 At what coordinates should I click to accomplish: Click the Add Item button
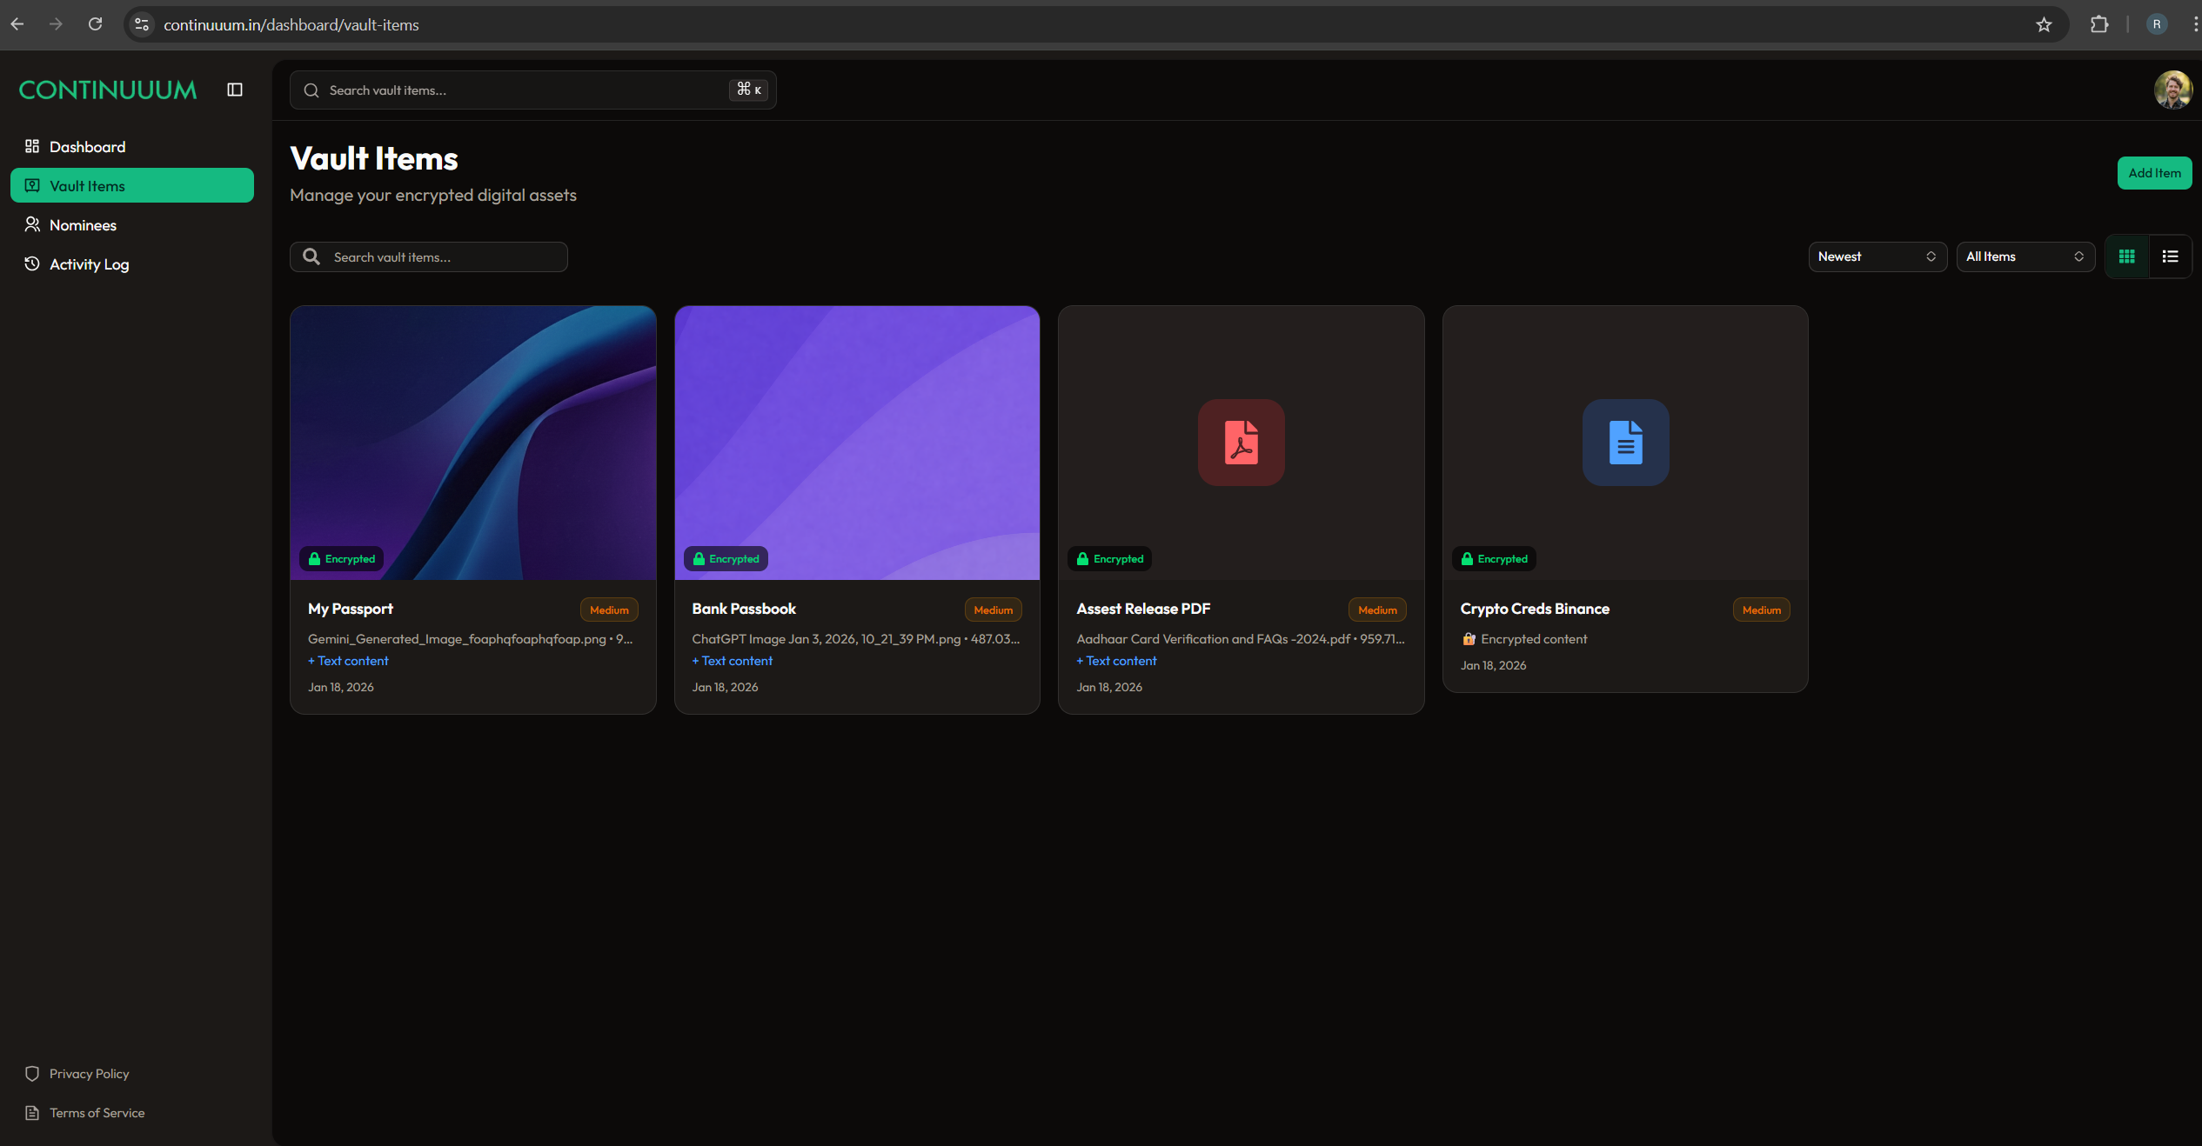tap(2154, 173)
